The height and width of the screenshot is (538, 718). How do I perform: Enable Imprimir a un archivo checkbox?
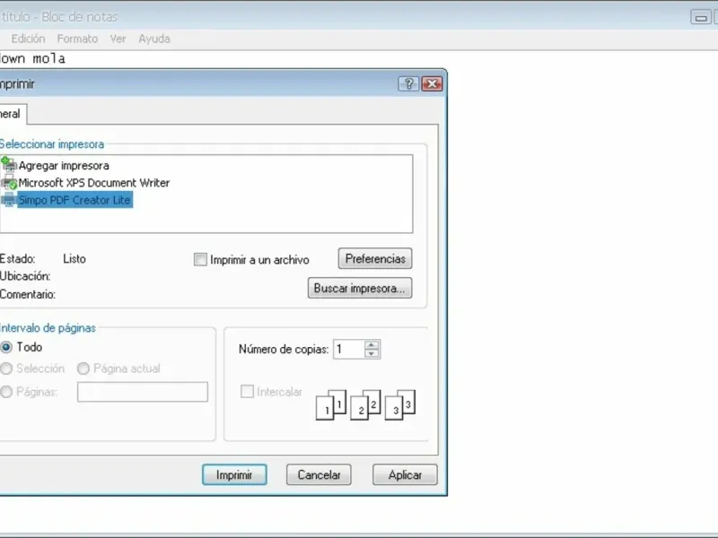pos(200,259)
